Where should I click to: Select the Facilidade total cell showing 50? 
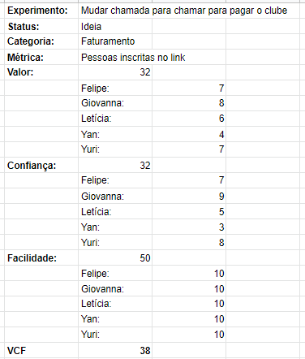tap(115, 257)
